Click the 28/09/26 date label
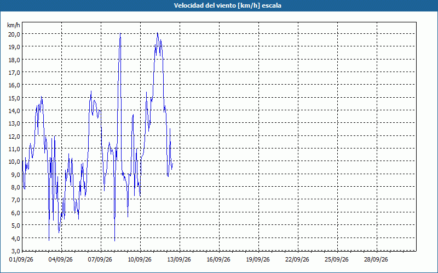Image resolution: width=438 pixels, height=273 pixels. (376, 260)
